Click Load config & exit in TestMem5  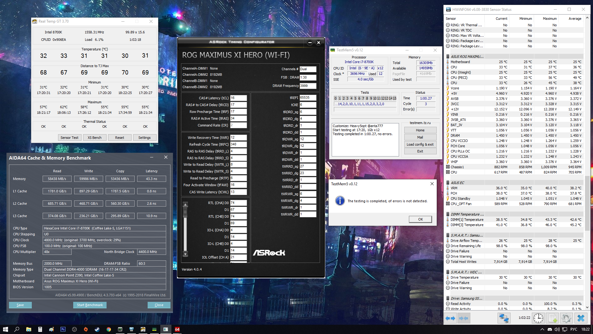click(x=420, y=144)
